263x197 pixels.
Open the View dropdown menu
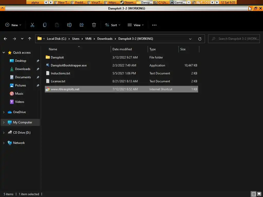coord(136,25)
